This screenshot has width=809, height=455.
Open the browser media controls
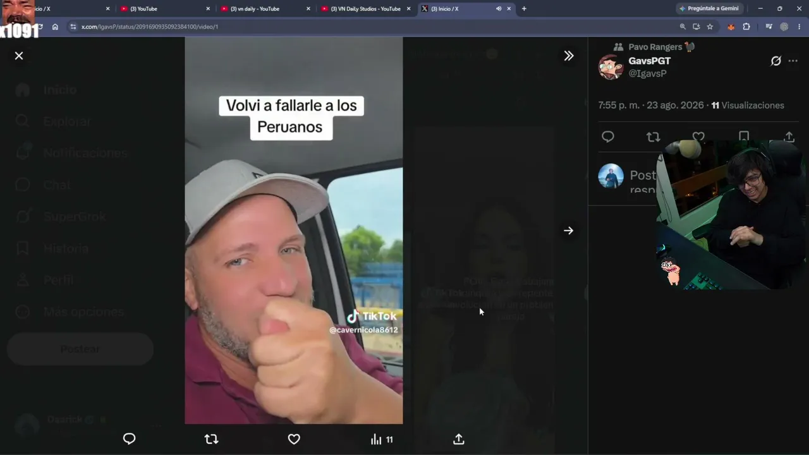point(769,27)
